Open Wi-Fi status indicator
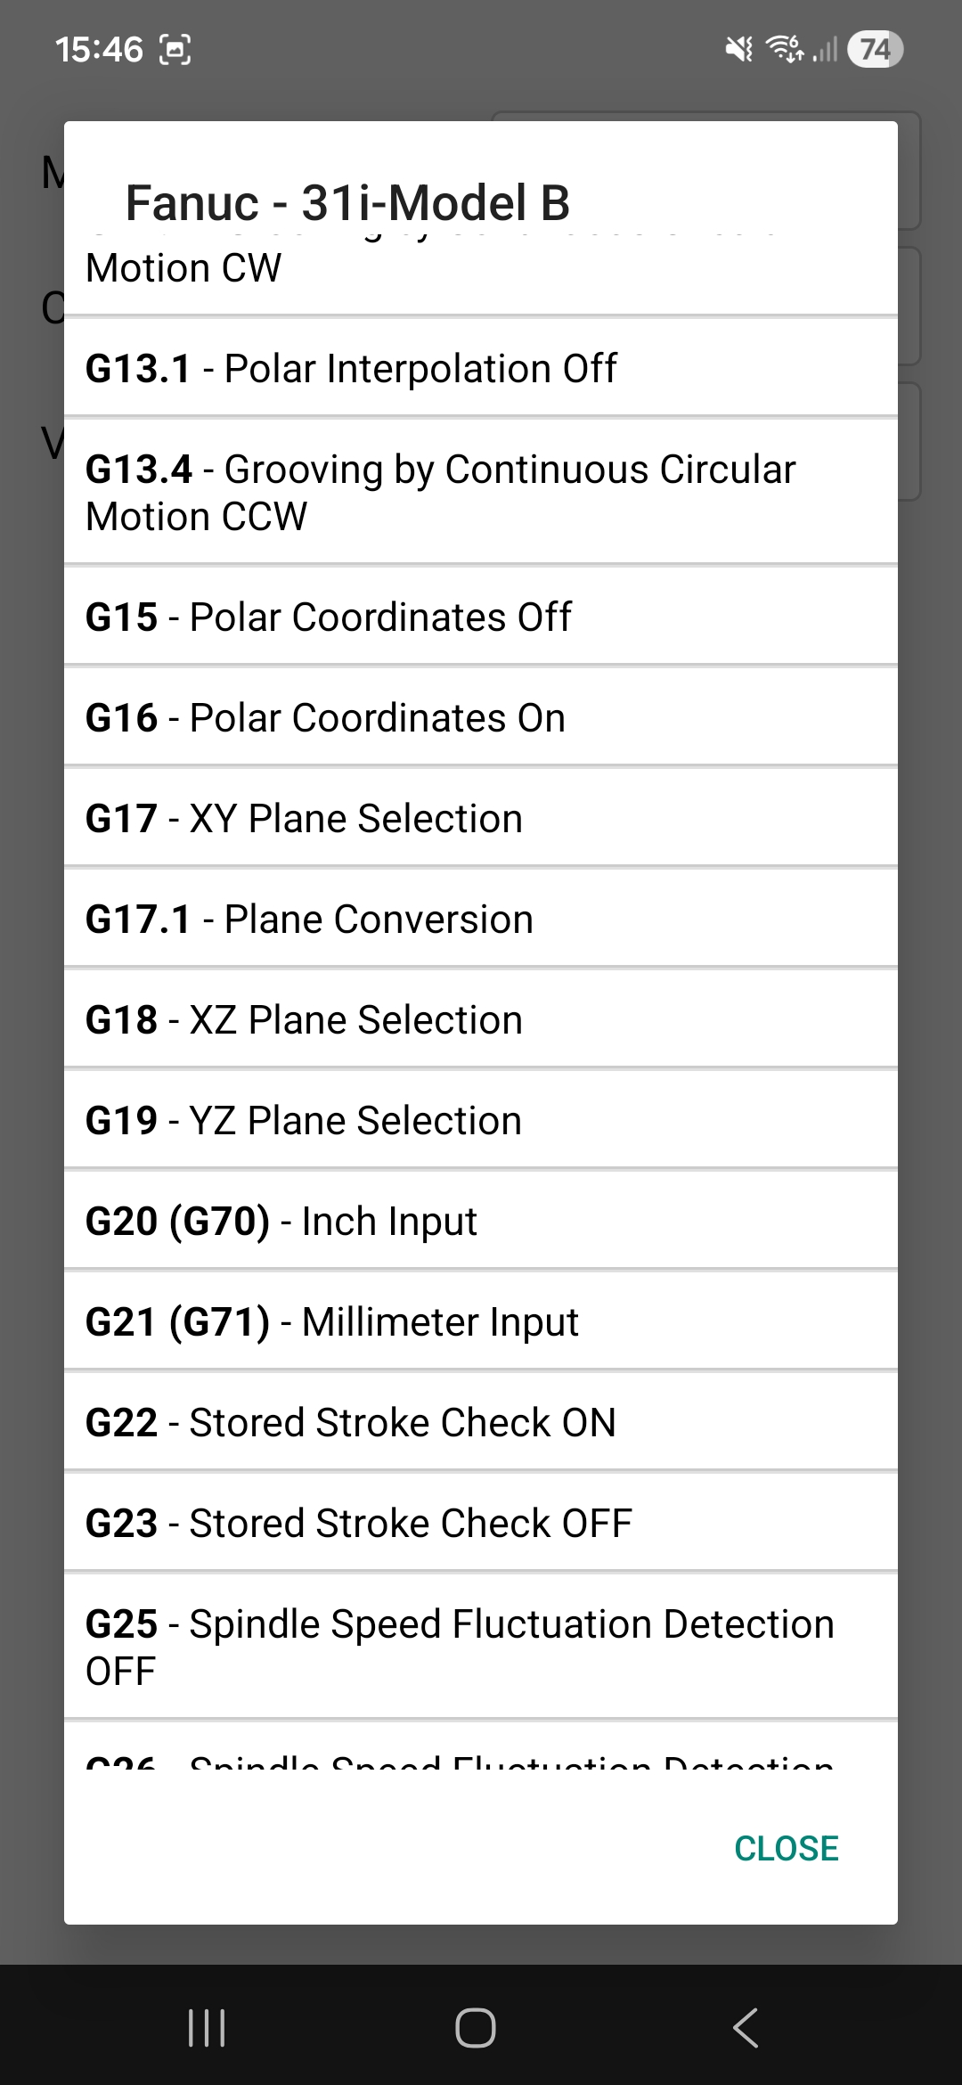962x2085 pixels. click(x=784, y=50)
